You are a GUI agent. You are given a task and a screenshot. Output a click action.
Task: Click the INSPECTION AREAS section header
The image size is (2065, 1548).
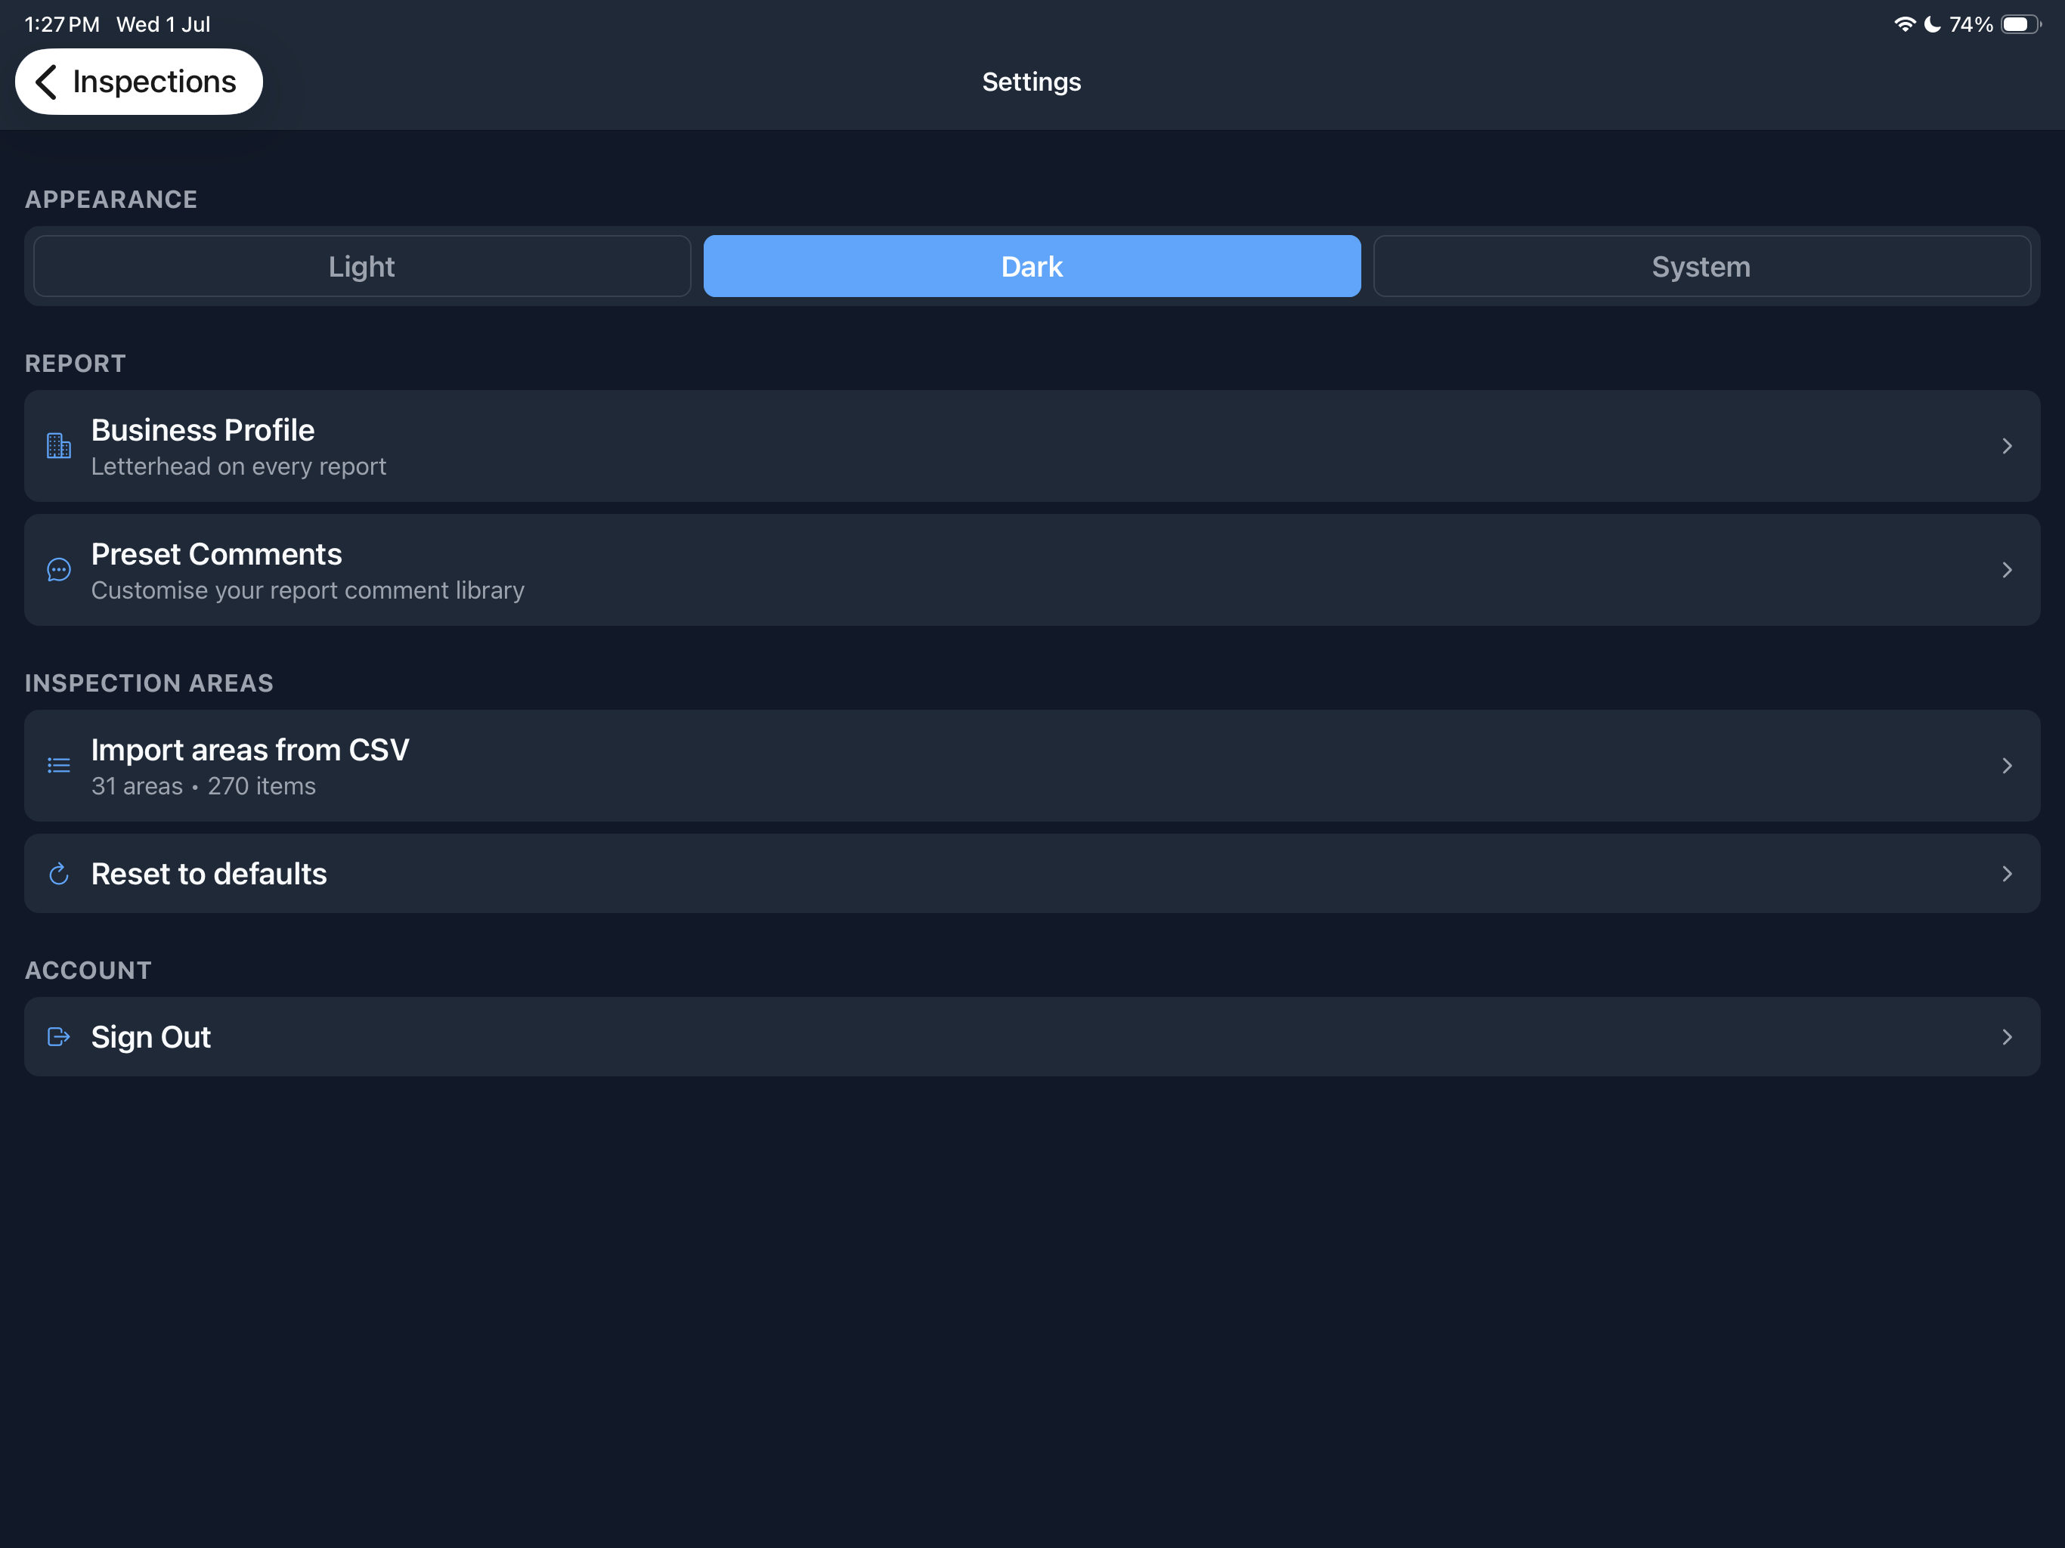click(150, 683)
